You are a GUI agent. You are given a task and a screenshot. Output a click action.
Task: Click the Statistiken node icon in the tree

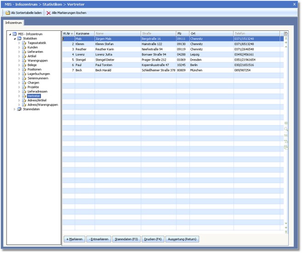click(x=19, y=38)
